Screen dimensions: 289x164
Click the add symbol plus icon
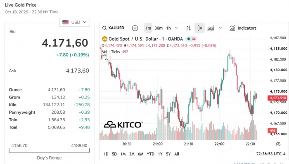tap(135, 28)
